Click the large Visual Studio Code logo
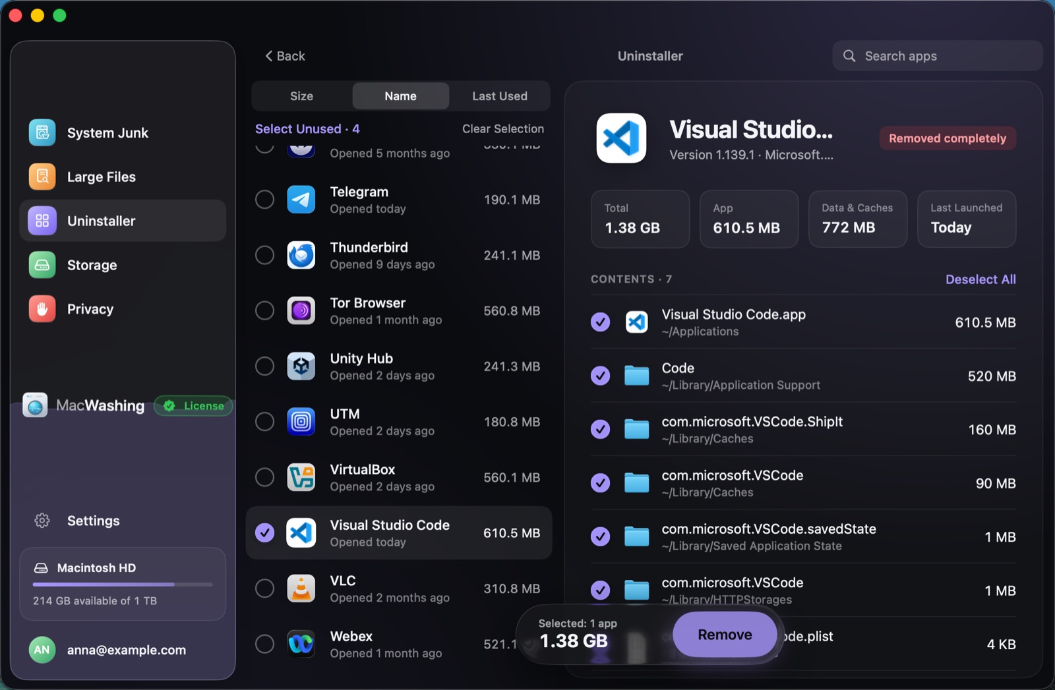 (621, 138)
